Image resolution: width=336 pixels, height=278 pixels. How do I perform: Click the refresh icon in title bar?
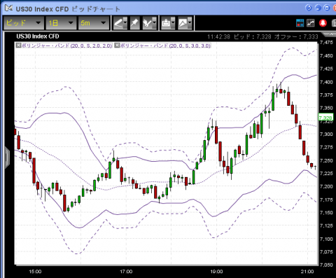click(x=309, y=8)
